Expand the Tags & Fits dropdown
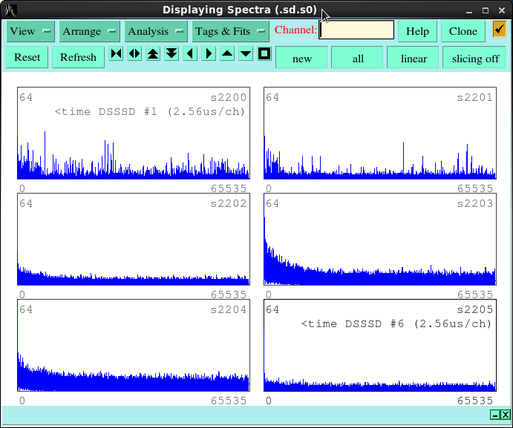This screenshot has height=428, width=513. coord(230,31)
